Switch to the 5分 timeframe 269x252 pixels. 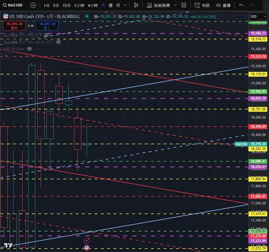[56, 5]
